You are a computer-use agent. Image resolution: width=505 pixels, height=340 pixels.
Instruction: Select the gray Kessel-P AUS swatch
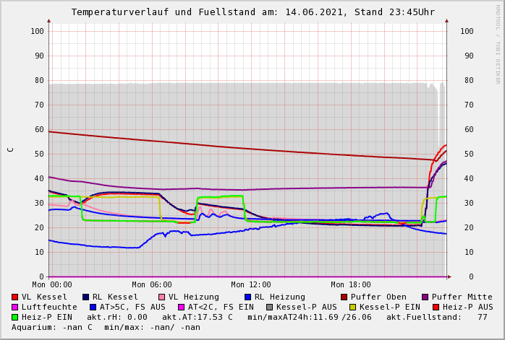[x=269, y=308]
